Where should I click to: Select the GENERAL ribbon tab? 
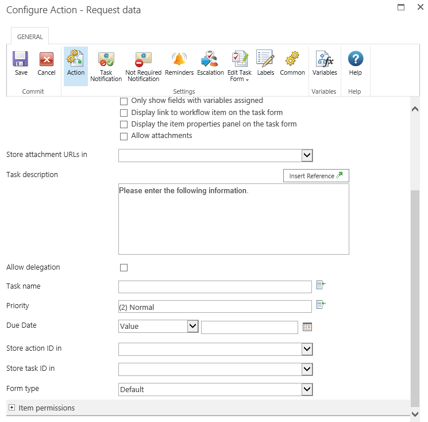30,37
